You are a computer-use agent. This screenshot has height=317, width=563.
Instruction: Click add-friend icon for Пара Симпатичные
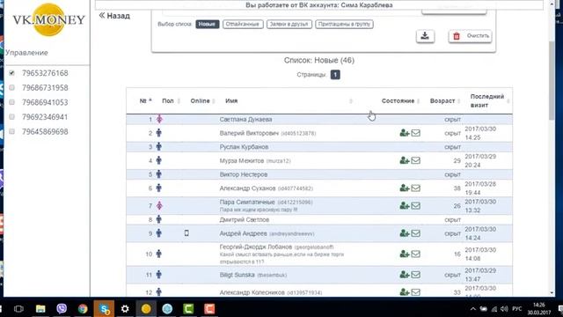pos(405,205)
